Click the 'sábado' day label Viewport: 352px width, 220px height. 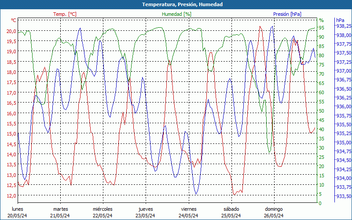[x=231, y=209]
